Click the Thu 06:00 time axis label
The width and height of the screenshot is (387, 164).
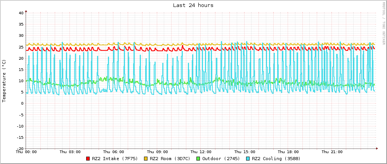point(114,152)
